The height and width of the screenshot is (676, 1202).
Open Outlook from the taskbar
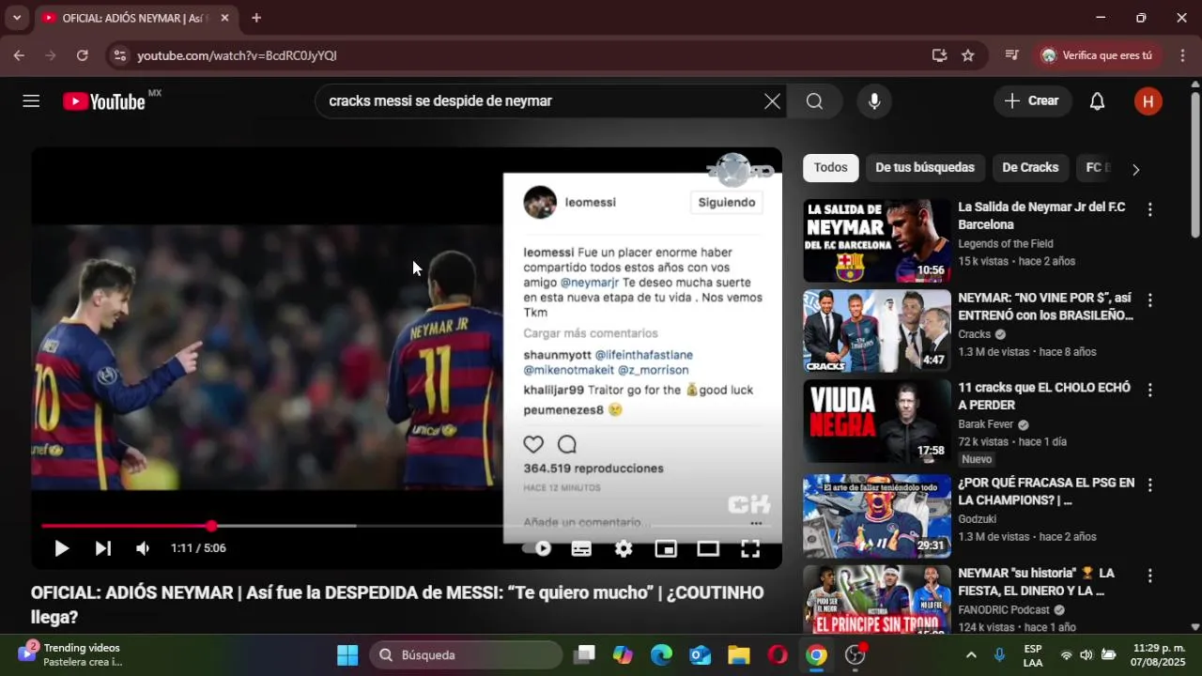pyautogui.click(x=701, y=655)
